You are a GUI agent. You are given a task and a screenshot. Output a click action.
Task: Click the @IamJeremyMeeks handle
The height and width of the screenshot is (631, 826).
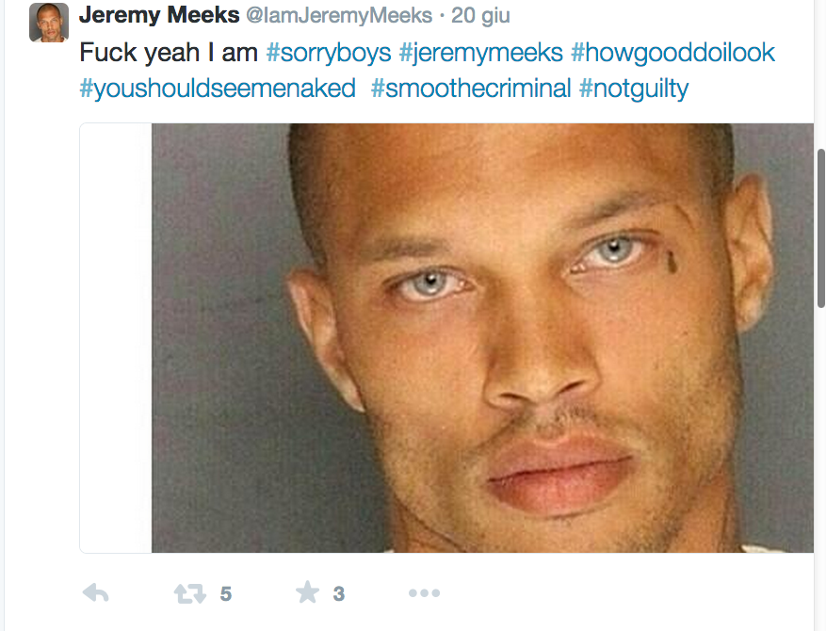point(339,16)
